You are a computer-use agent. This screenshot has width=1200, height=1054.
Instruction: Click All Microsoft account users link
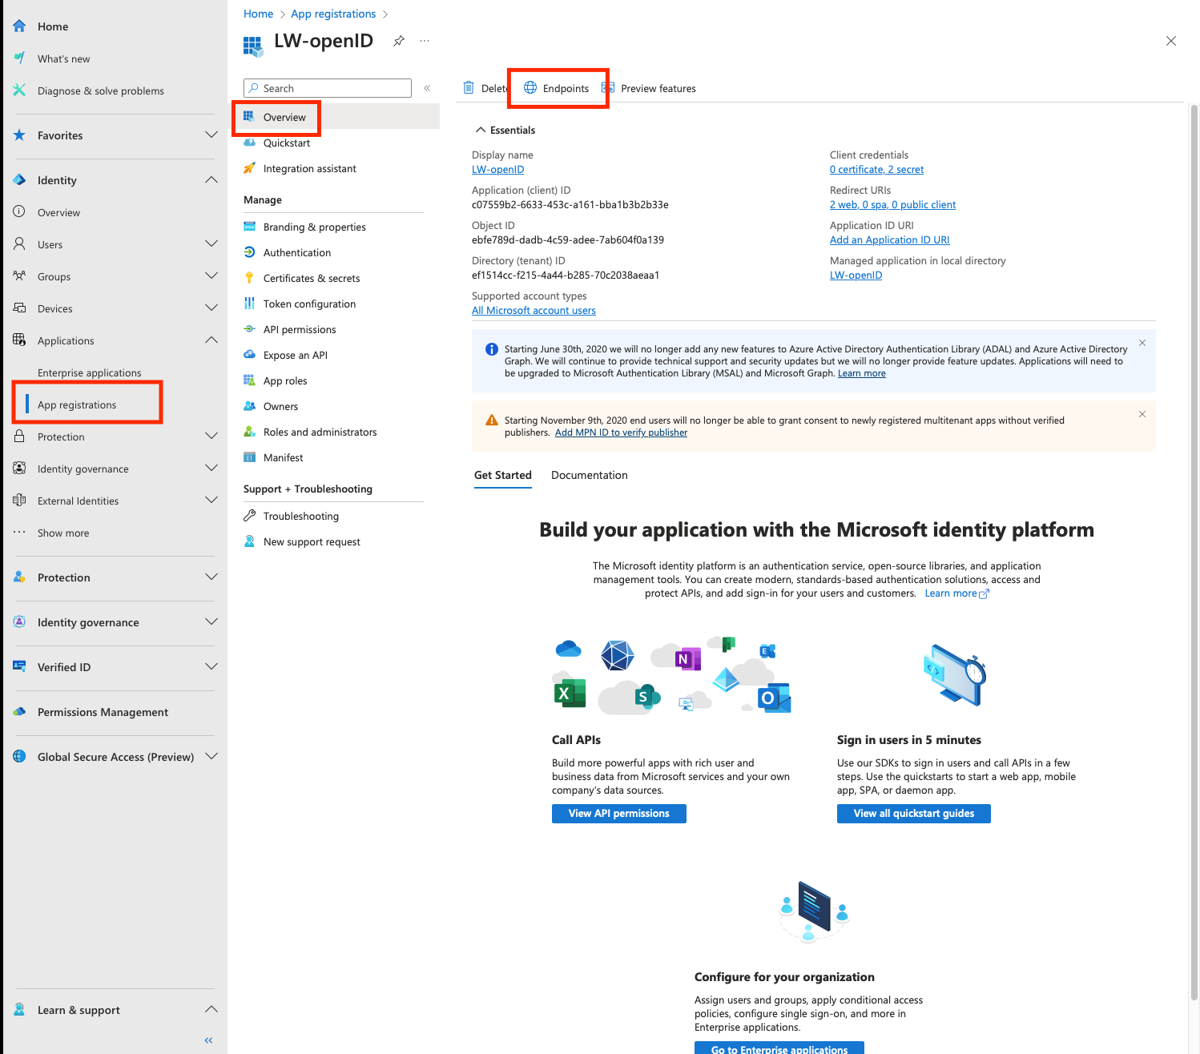(x=534, y=311)
